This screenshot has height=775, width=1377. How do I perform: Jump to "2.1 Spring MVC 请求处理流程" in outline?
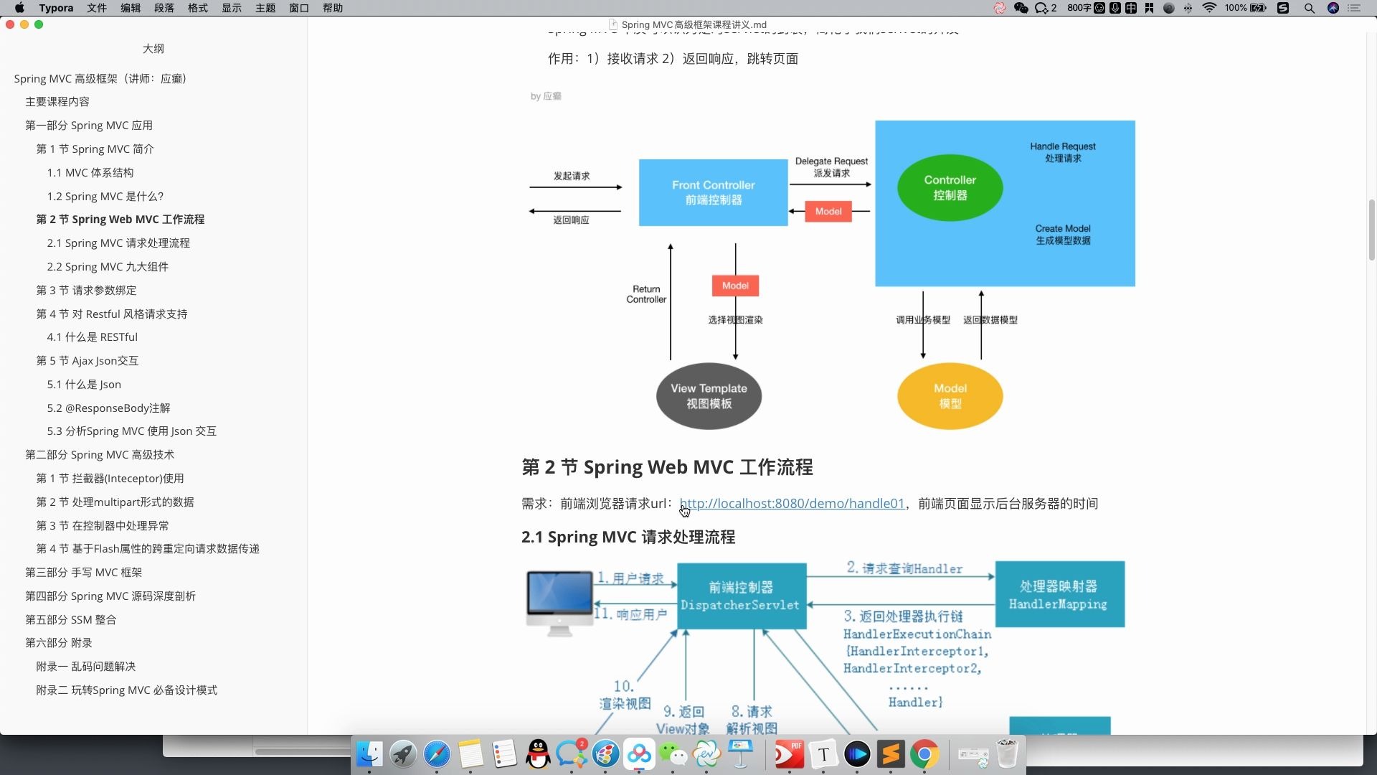118,243
